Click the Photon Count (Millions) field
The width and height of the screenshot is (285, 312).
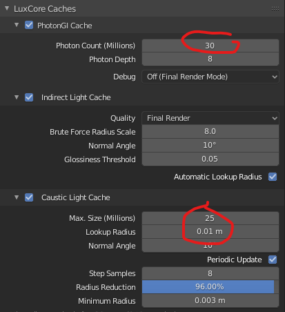point(210,46)
